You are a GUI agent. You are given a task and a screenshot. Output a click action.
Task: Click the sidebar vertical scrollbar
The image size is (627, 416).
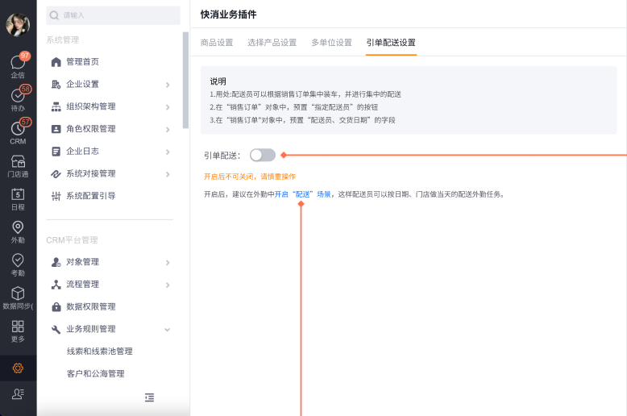185,80
